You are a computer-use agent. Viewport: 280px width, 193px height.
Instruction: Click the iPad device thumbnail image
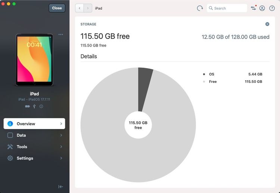34,60
